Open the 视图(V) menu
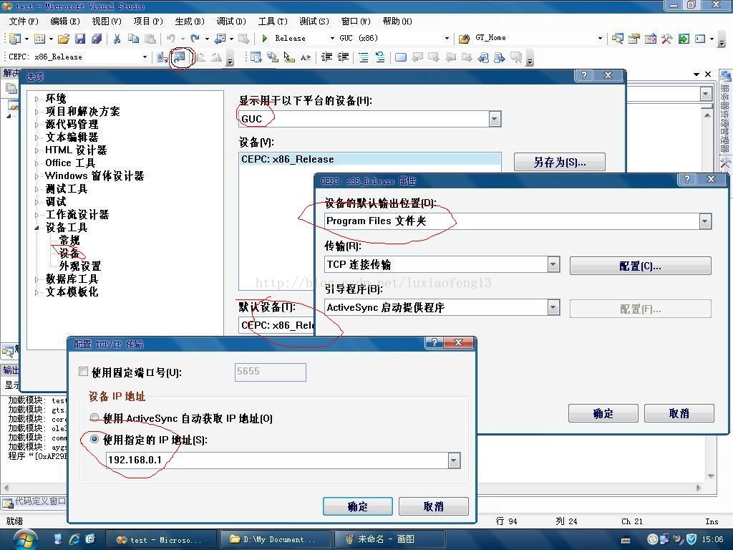The width and height of the screenshot is (733, 550). [x=107, y=21]
